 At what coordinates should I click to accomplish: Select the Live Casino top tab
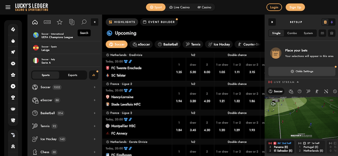[x=179, y=7]
